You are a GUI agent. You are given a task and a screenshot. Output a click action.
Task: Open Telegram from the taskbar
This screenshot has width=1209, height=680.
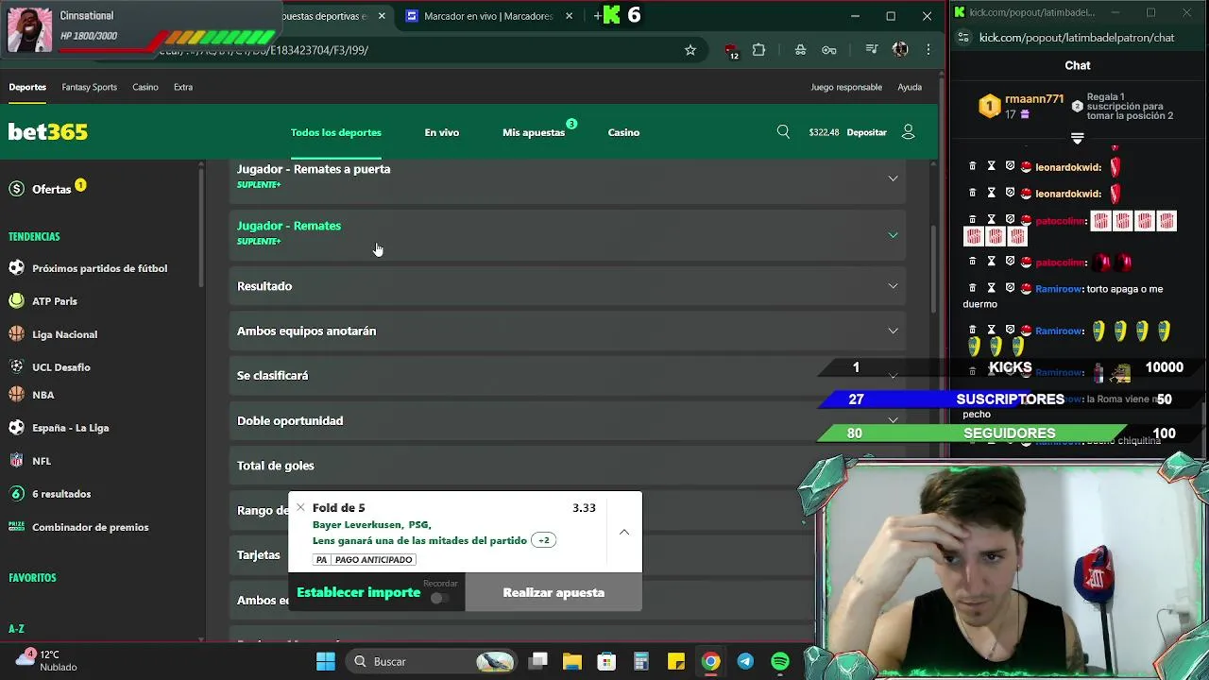coord(745,661)
